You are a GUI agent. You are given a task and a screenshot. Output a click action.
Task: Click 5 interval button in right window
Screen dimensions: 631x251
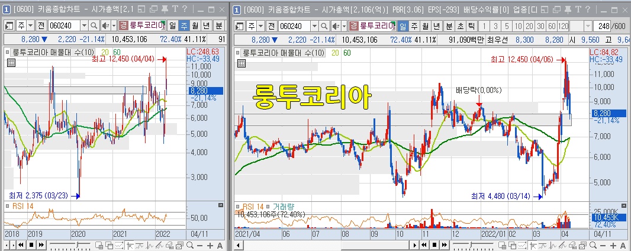pyautogui.click(x=507, y=26)
